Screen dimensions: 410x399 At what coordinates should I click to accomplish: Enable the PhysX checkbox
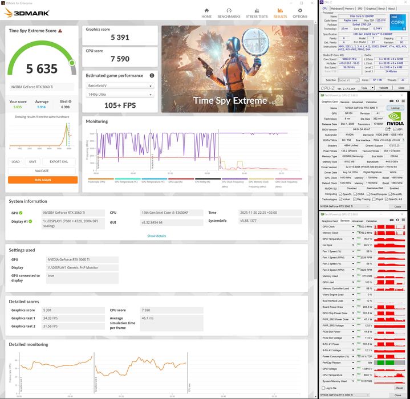pyautogui.click(x=374, y=199)
